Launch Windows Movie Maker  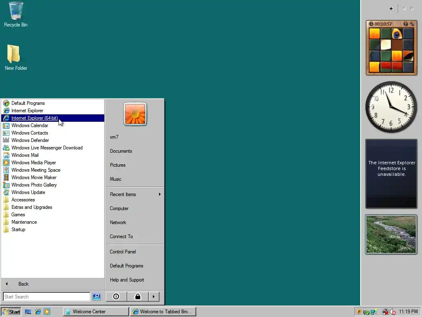(x=52, y=177)
